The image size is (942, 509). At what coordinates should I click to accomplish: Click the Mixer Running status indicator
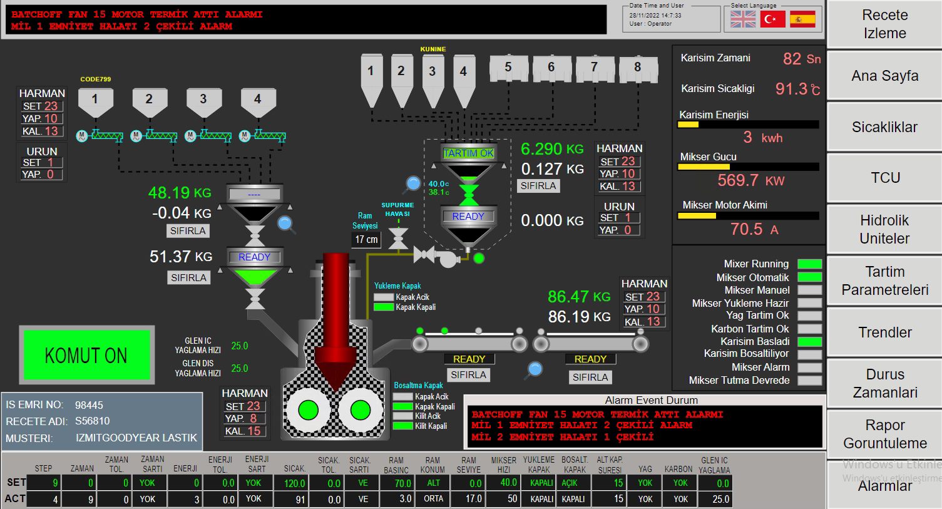click(x=809, y=264)
